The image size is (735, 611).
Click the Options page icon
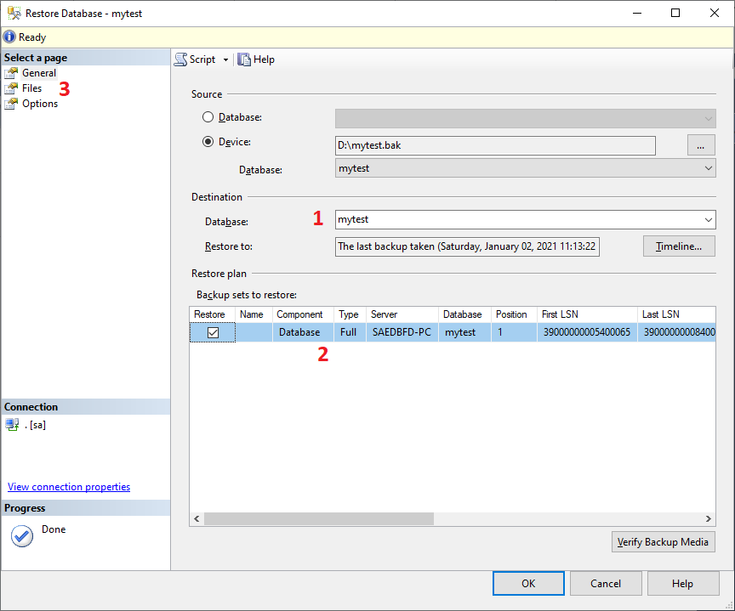click(11, 104)
